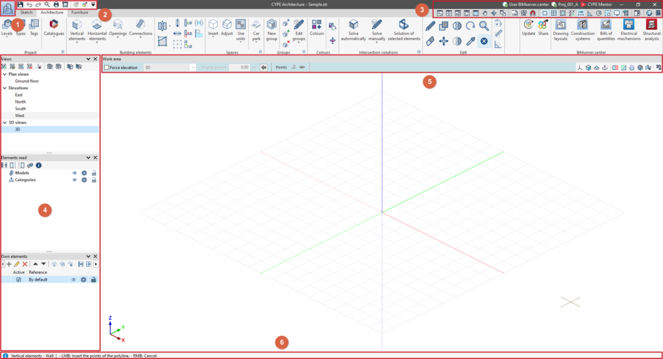Toggle lock of By default row

(93, 279)
